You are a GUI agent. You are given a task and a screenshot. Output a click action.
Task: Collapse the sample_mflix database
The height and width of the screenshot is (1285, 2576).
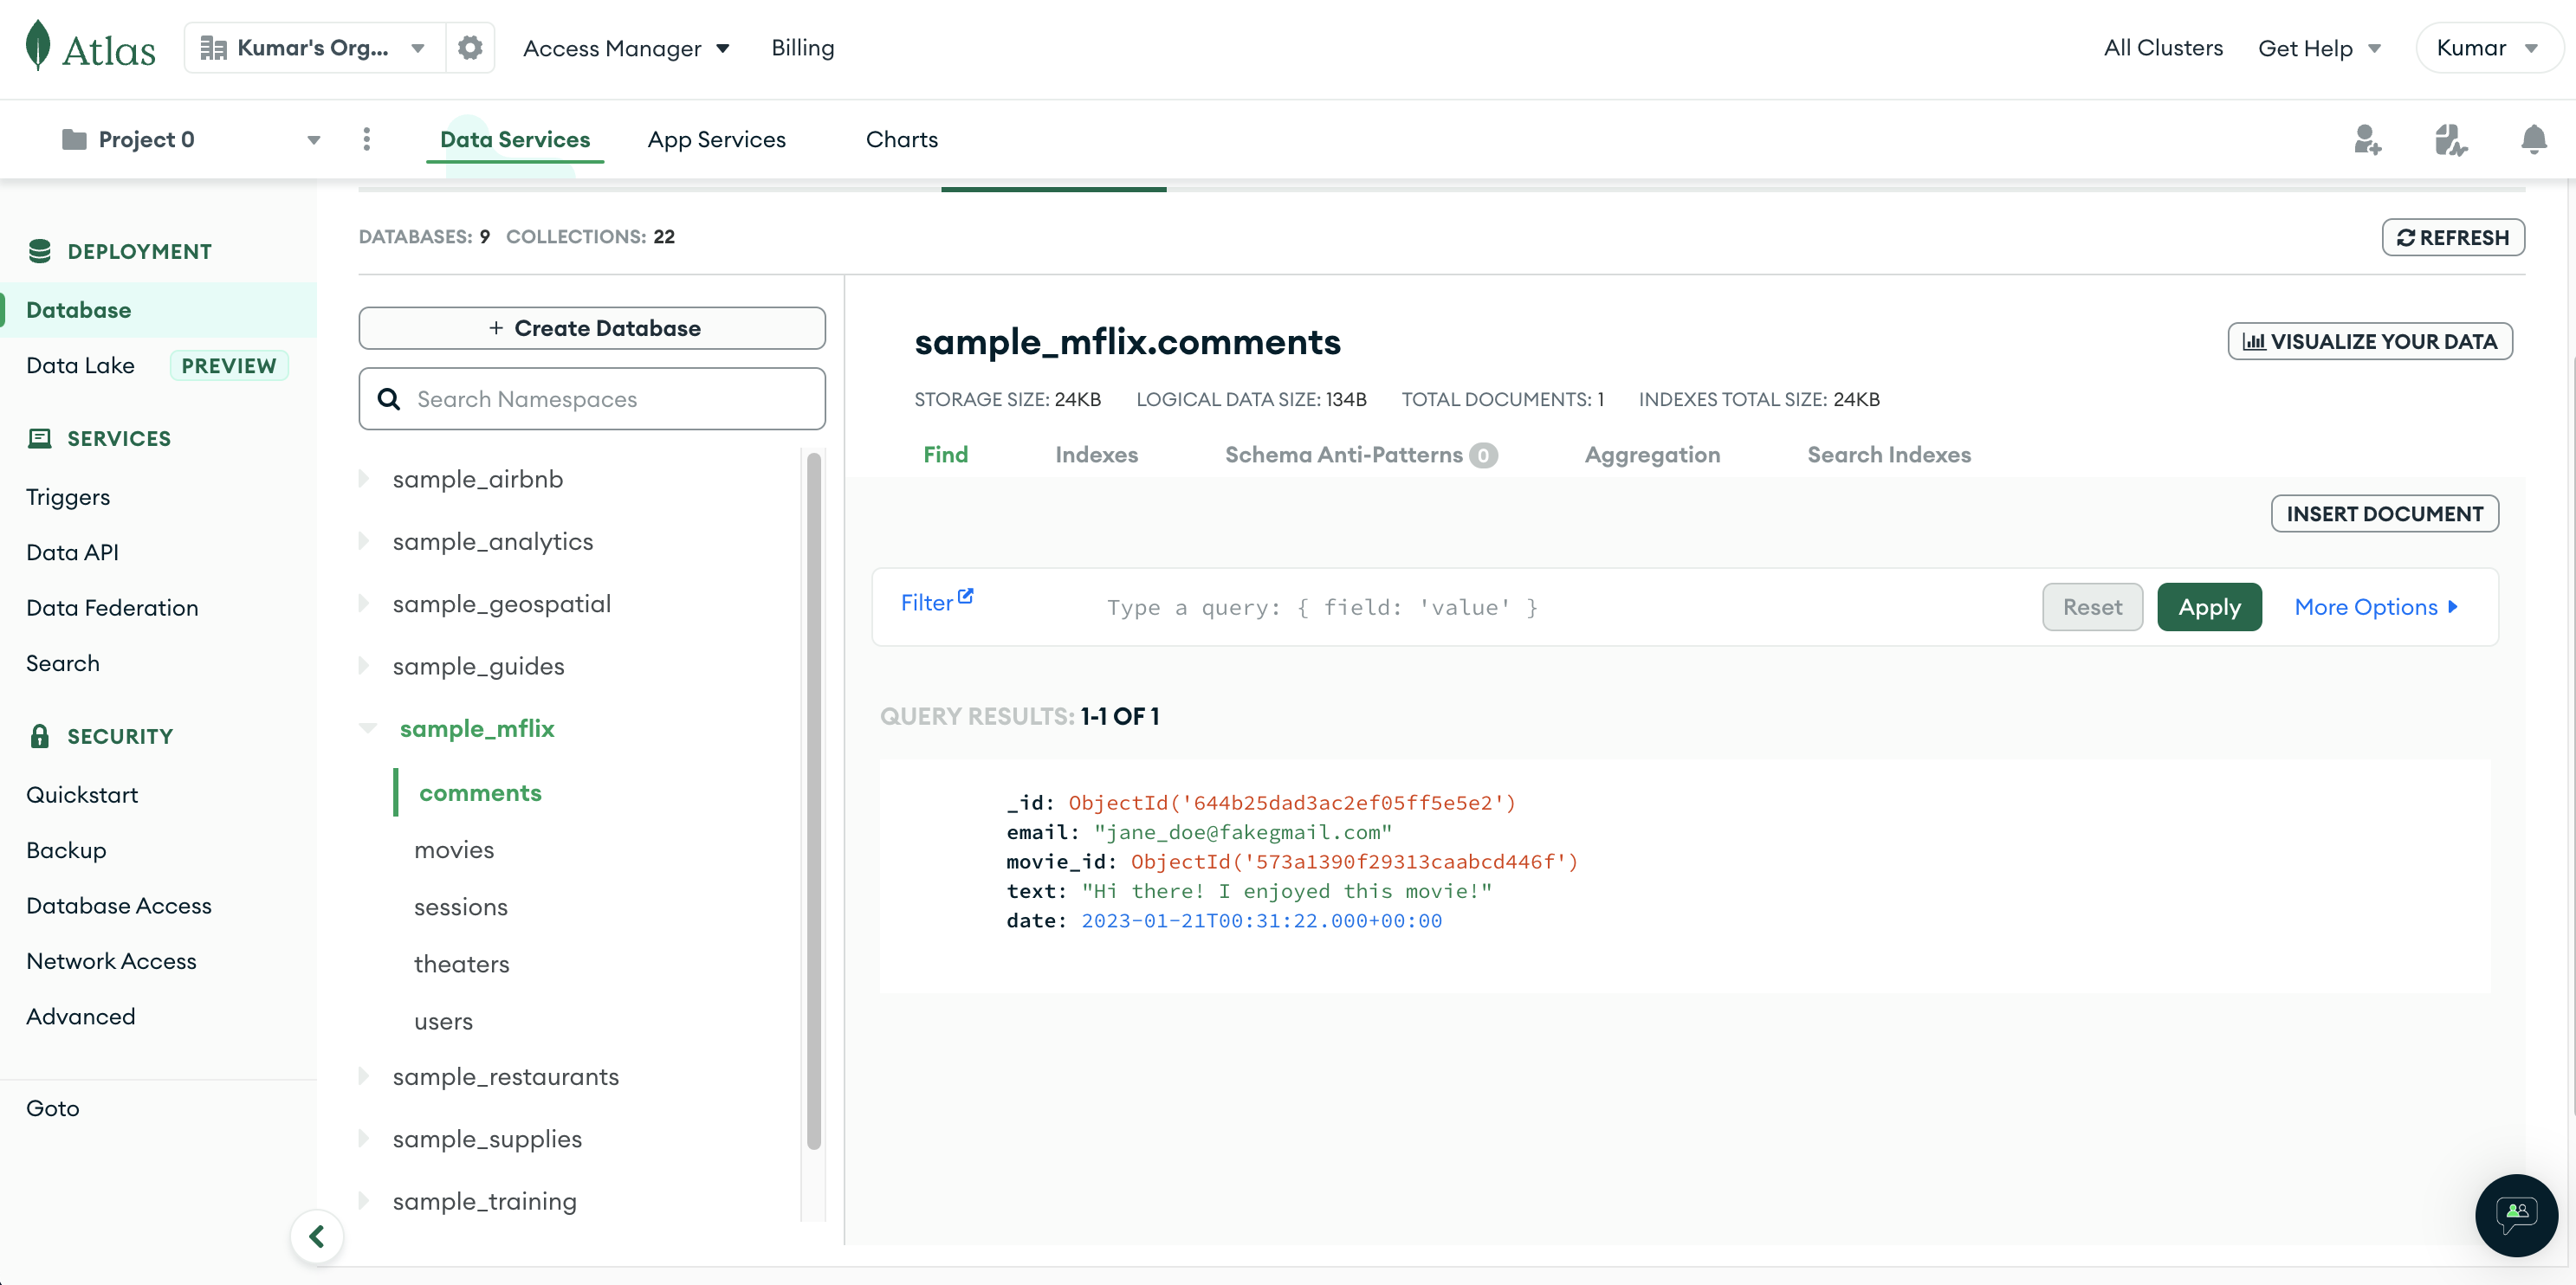367,728
